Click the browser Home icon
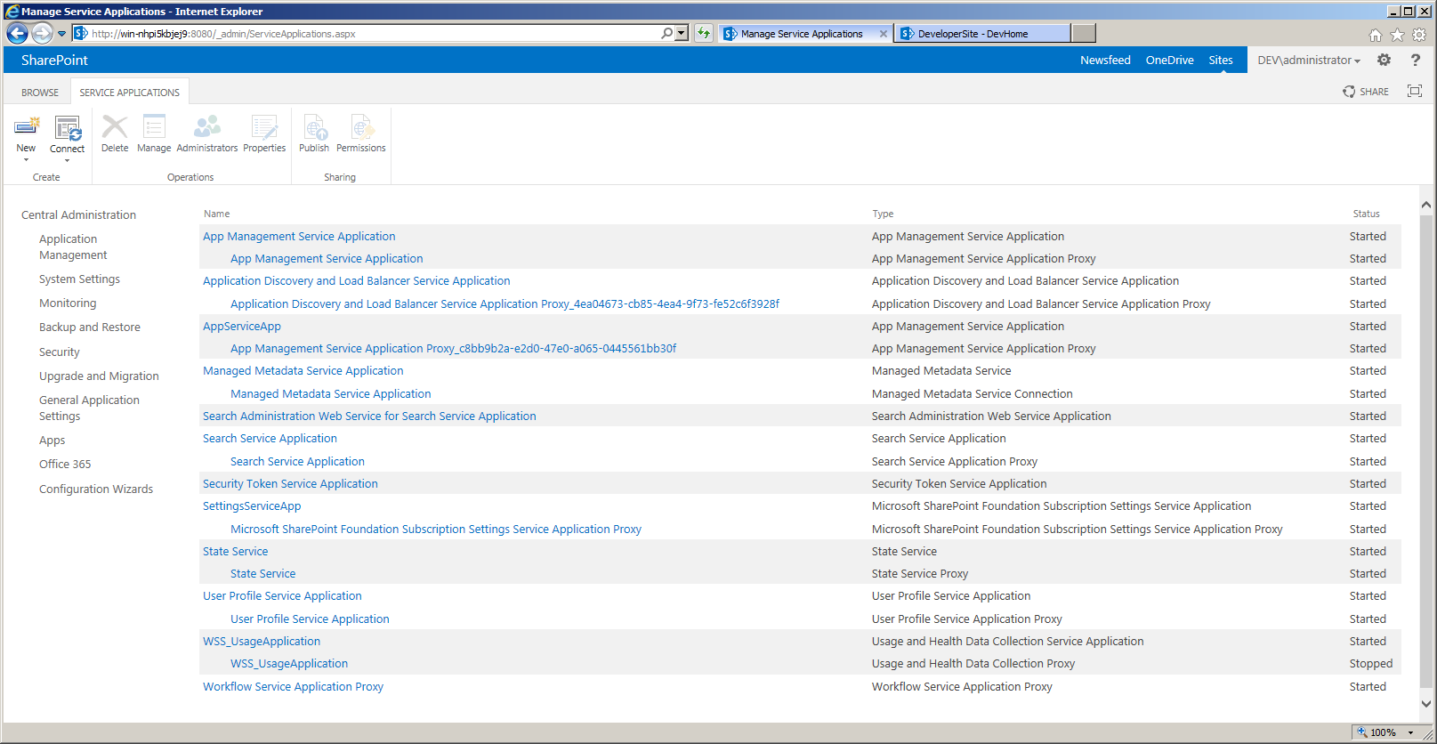The height and width of the screenshot is (744, 1437). pyautogui.click(x=1375, y=35)
